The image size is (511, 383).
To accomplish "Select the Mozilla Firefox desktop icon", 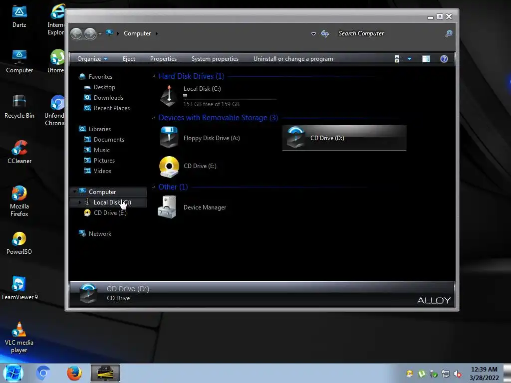I will coord(19,201).
